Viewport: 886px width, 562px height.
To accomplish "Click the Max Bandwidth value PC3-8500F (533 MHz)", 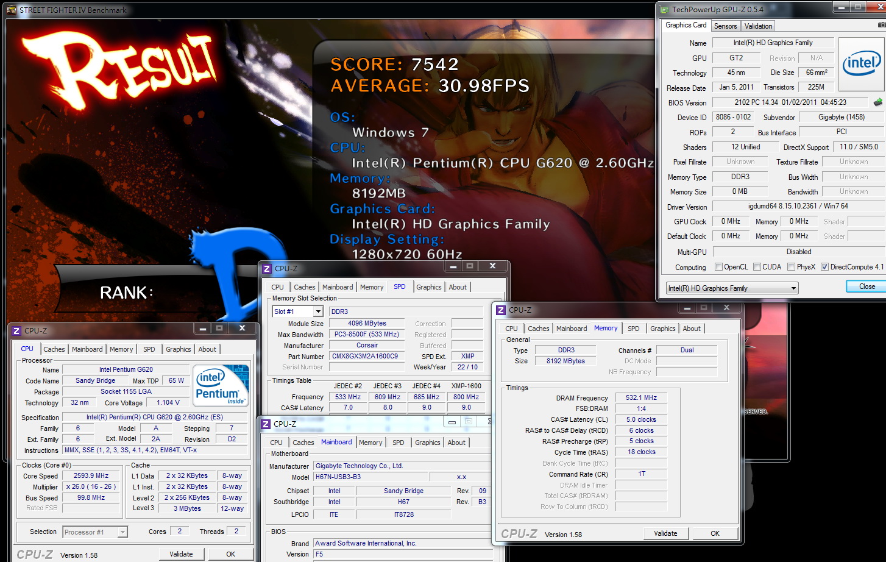I will pos(367,334).
